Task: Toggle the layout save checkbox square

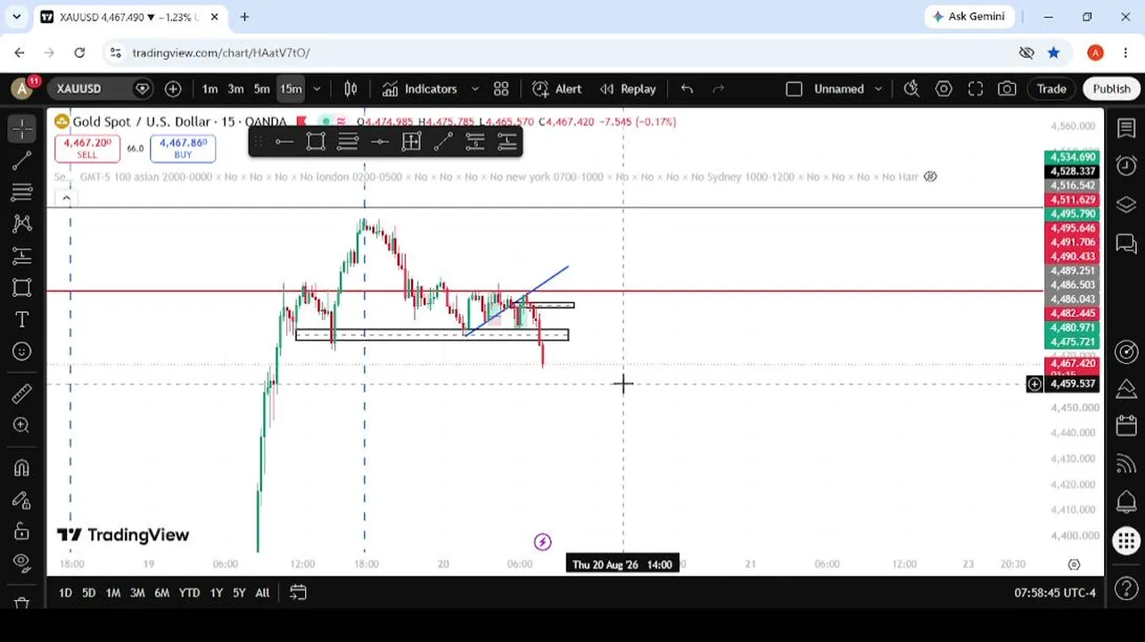Action: coord(794,88)
